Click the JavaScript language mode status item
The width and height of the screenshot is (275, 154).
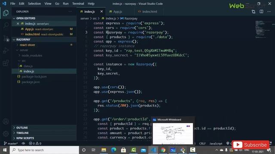click(x=216, y=143)
